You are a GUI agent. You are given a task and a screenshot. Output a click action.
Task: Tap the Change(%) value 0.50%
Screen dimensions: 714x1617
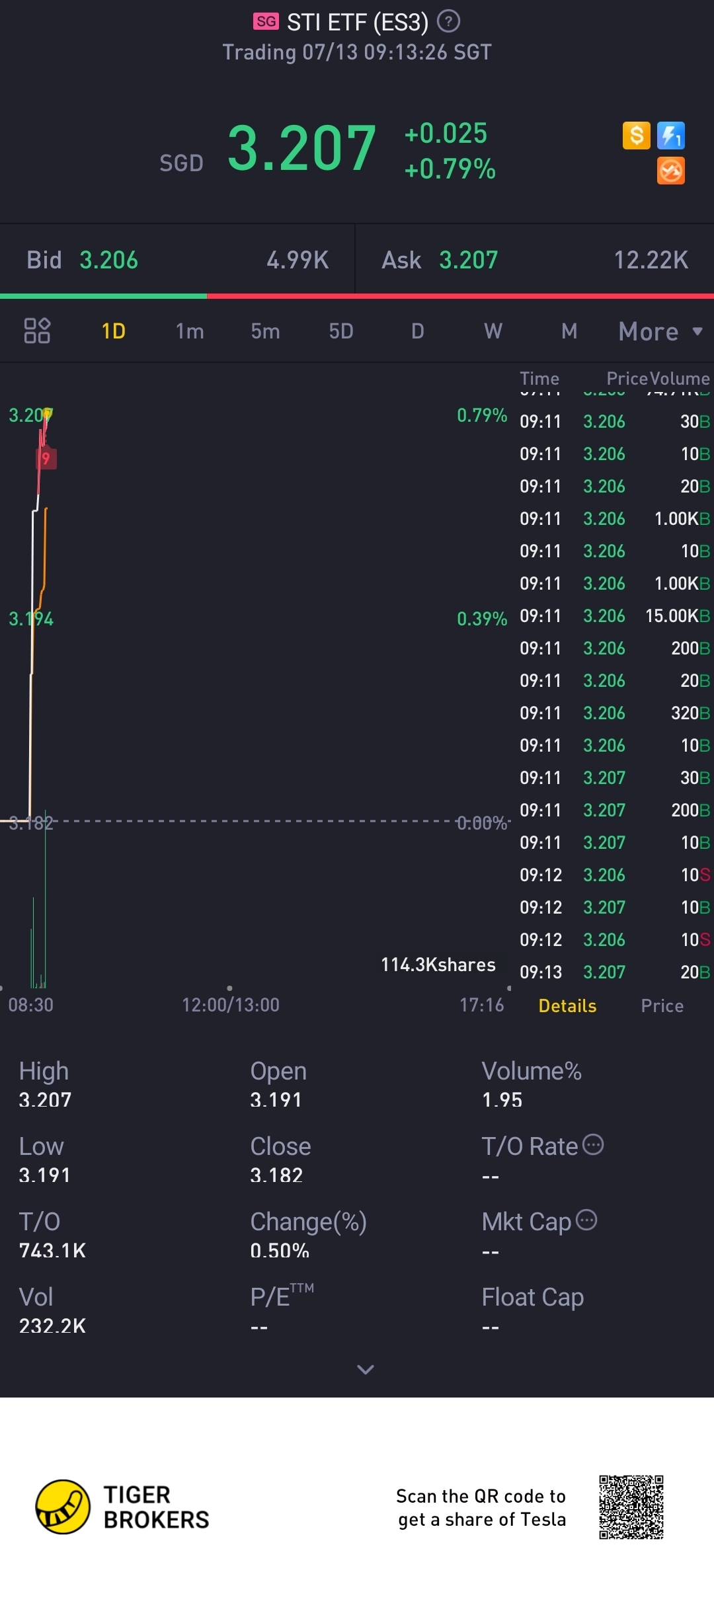click(280, 1251)
